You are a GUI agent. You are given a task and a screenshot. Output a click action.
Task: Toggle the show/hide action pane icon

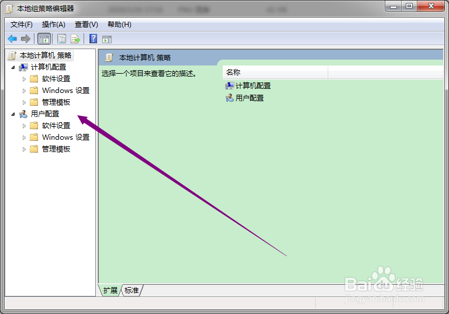point(107,39)
